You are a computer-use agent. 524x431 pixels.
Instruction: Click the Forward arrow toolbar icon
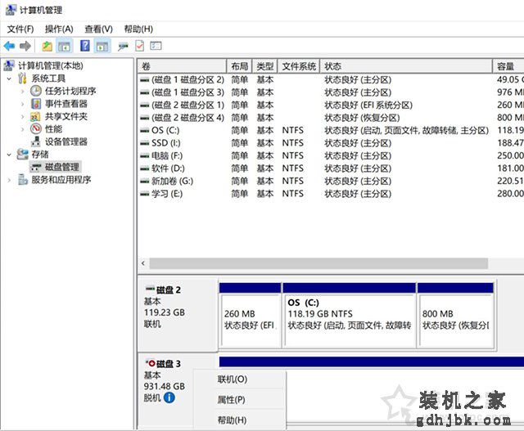[x=25, y=46]
